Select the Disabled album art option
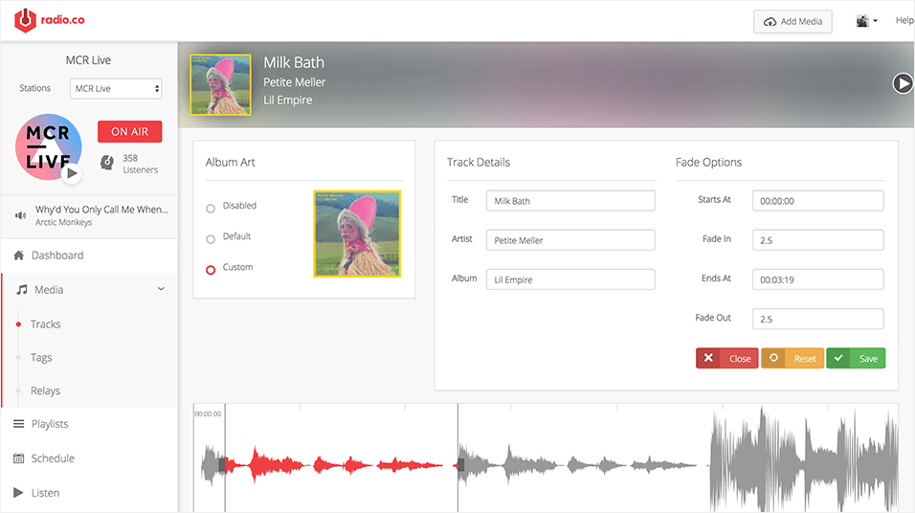Viewport: 915px width, 513px height. point(211,208)
